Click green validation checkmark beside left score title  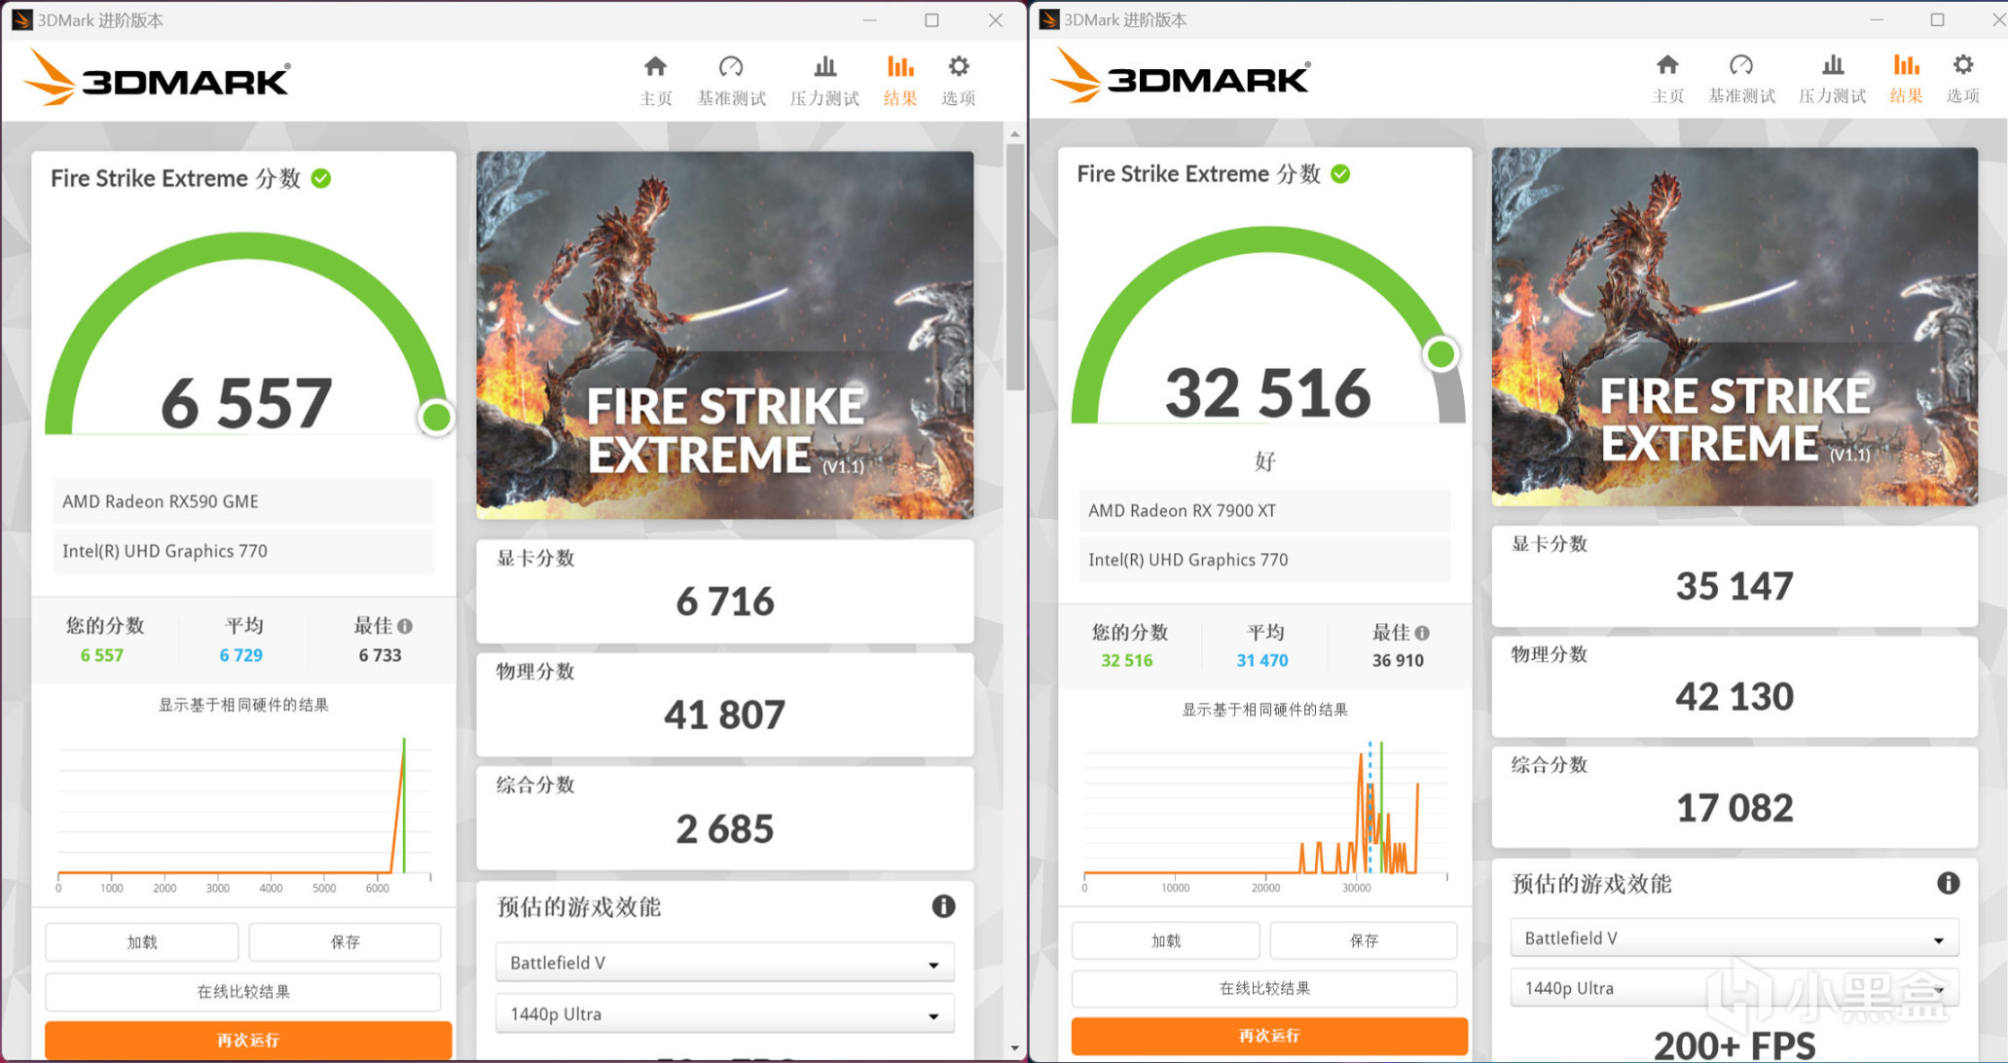click(321, 178)
